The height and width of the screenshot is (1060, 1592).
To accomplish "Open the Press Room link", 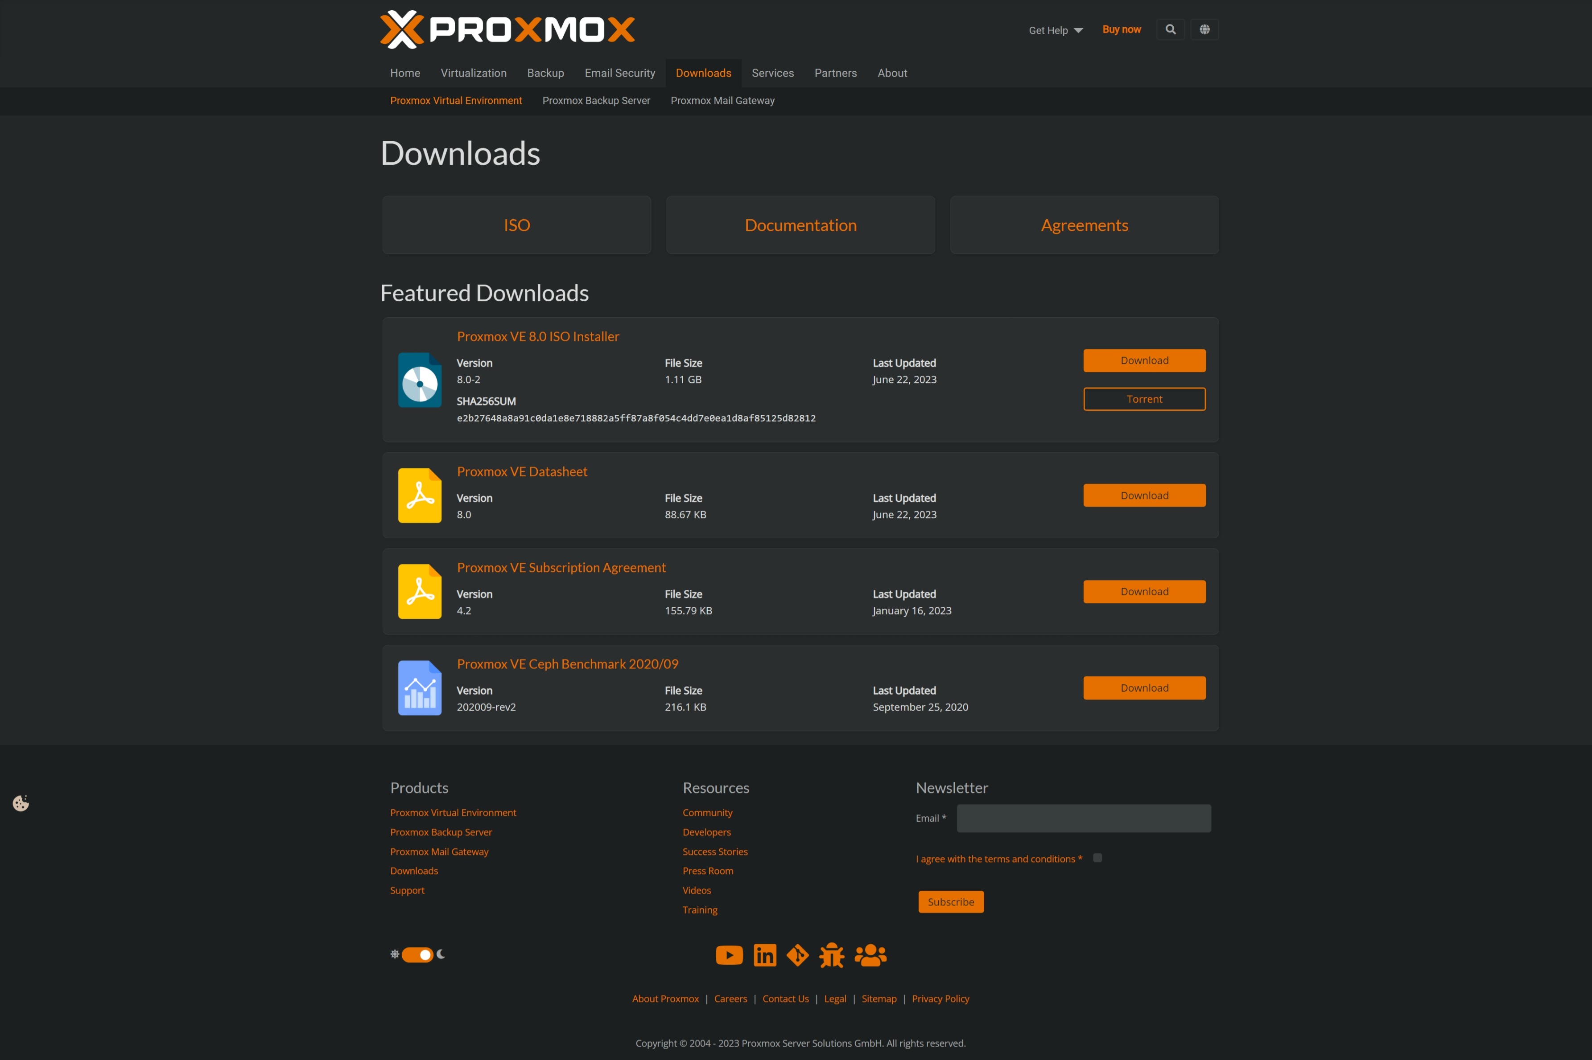I will [708, 871].
